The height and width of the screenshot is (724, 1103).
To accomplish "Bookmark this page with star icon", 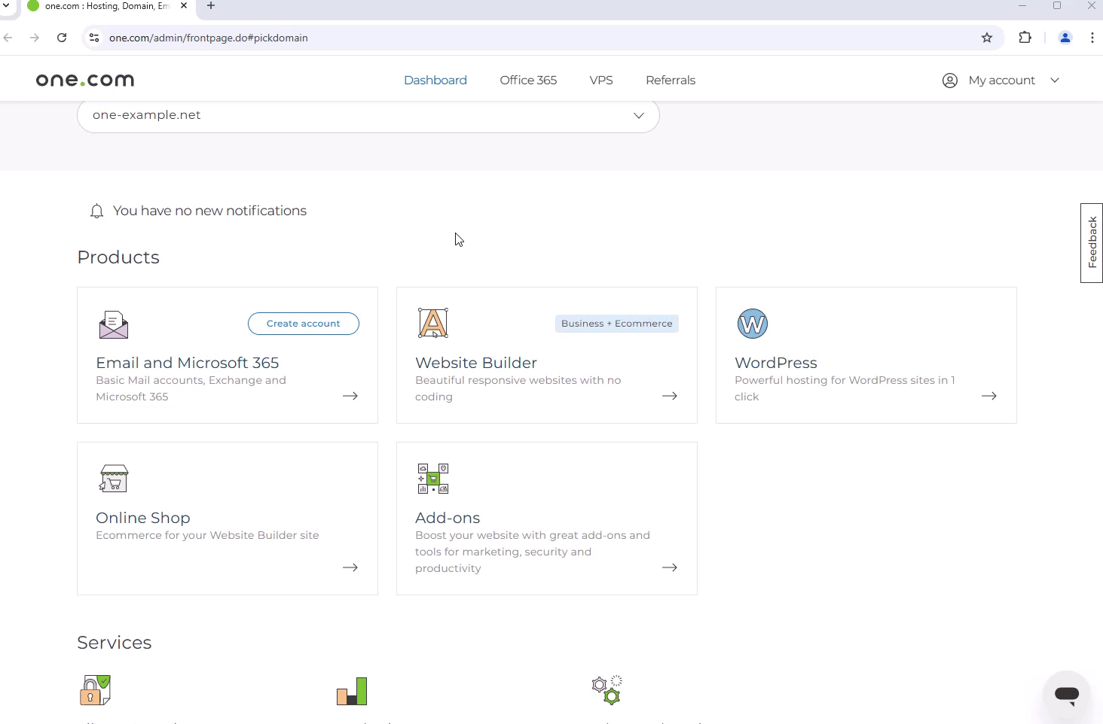I will coord(987,38).
